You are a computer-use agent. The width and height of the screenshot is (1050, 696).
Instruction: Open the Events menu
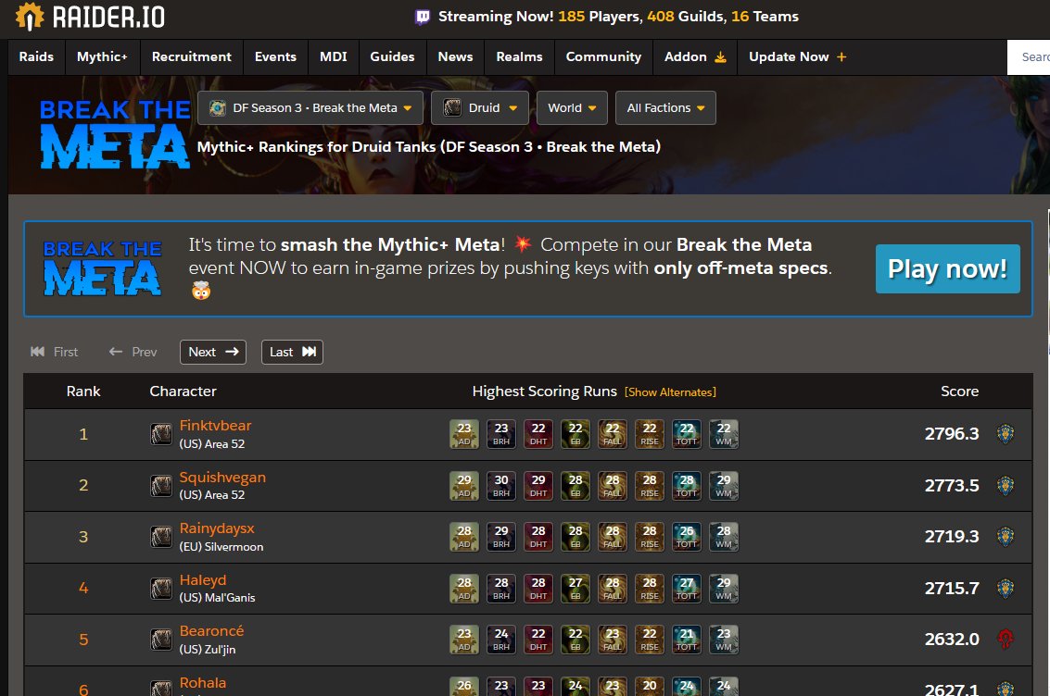click(x=275, y=56)
